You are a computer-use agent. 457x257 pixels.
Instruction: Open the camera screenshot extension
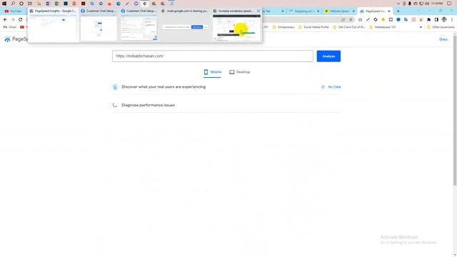(x=360, y=19)
